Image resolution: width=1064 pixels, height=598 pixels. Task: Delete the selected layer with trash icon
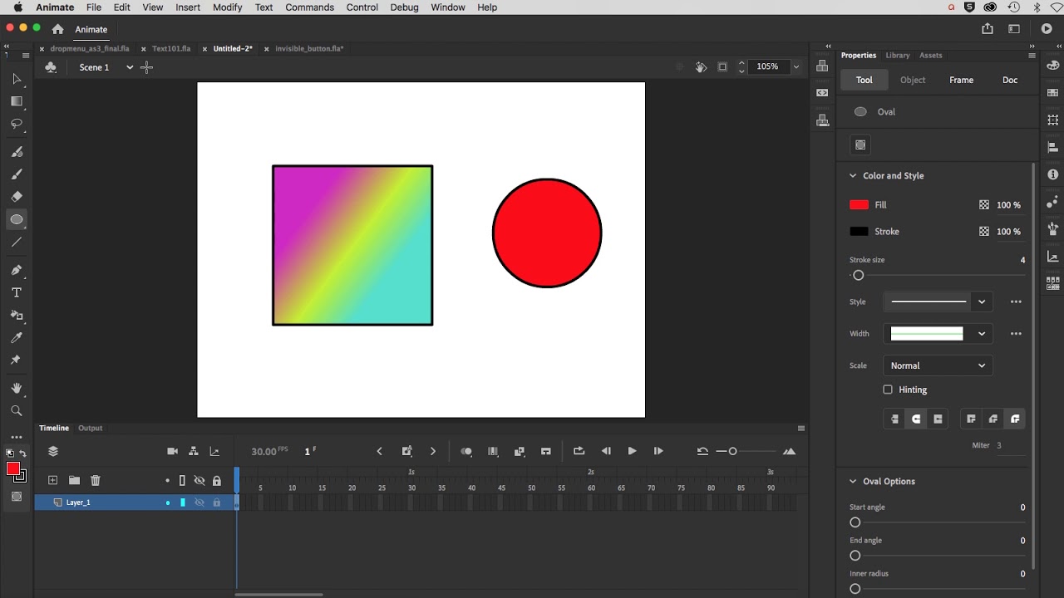coord(96,480)
